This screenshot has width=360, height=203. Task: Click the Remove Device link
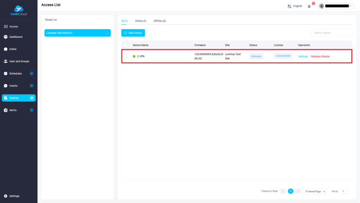point(320,56)
